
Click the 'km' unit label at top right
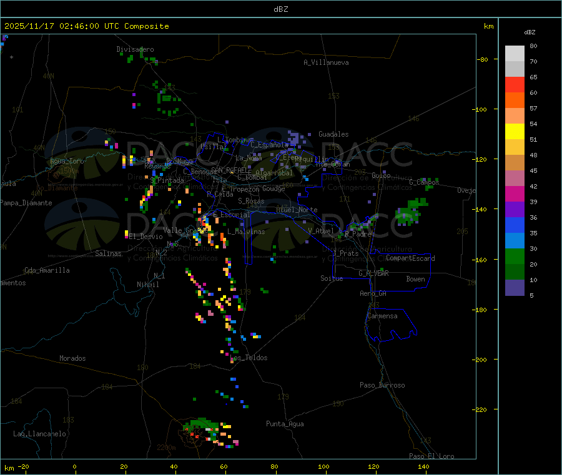click(489, 26)
